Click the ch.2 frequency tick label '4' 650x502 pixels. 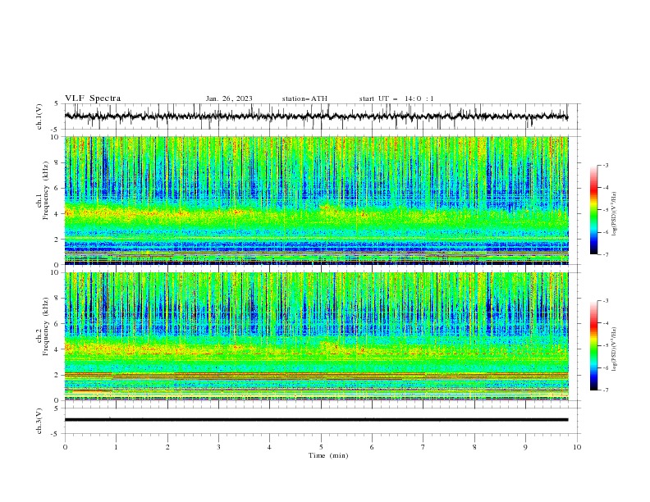point(57,349)
